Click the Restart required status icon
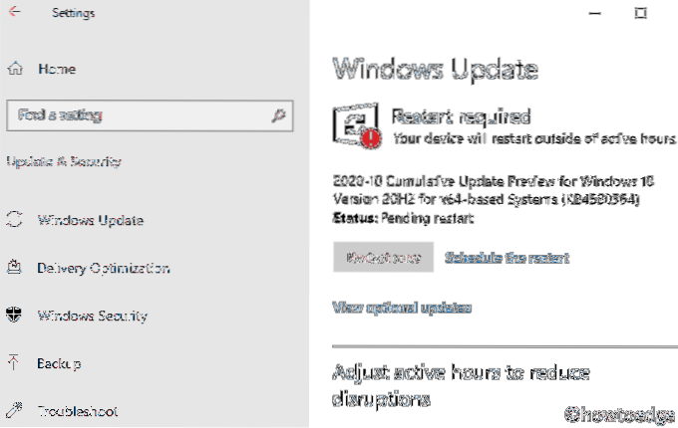Image resolution: width=678 pixels, height=428 pixels. click(x=357, y=124)
